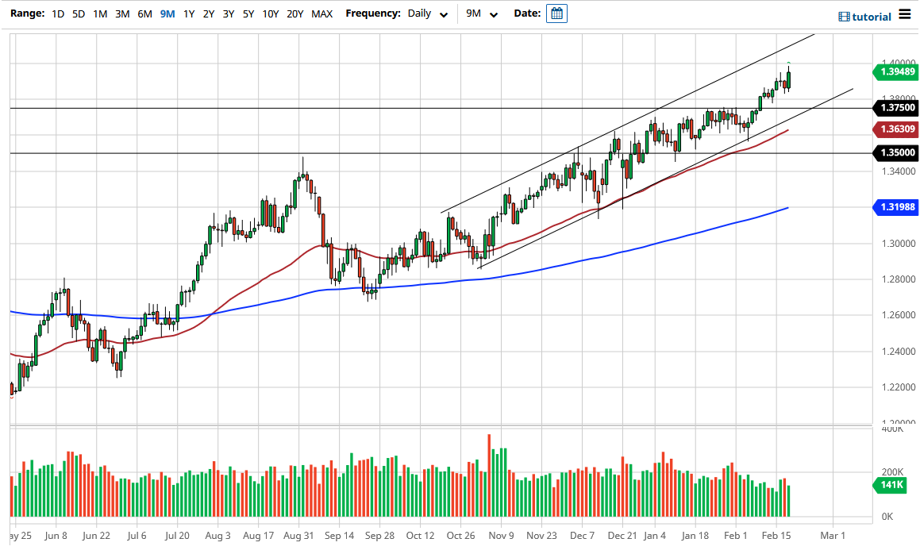Image resolution: width=920 pixels, height=554 pixels.
Task: Open the Date calendar picker
Action: point(556,13)
